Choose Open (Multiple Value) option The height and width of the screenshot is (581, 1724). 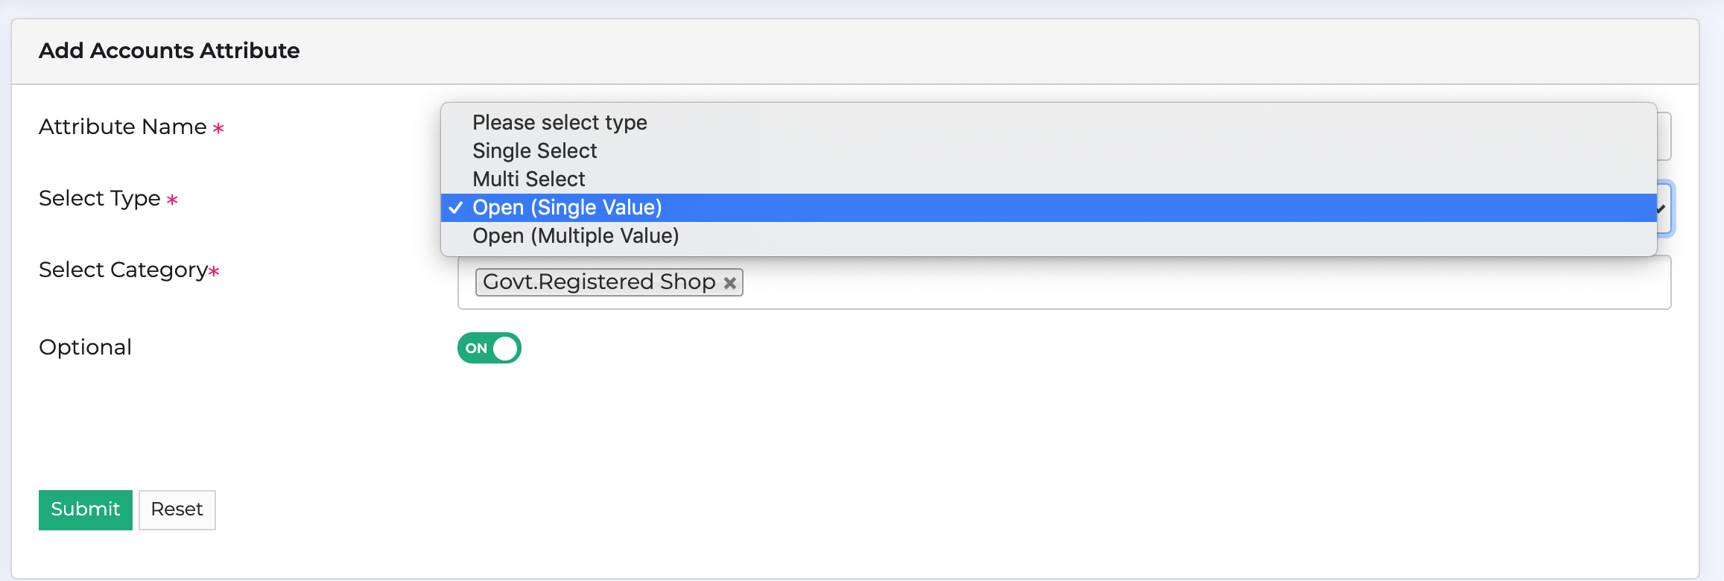575,236
